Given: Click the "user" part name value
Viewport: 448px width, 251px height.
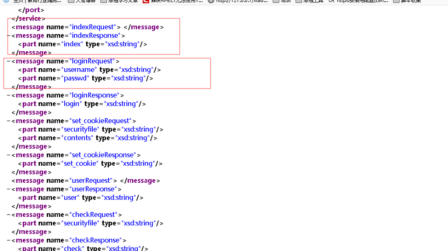Looking at the screenshot, I should (x=70, y=198).
